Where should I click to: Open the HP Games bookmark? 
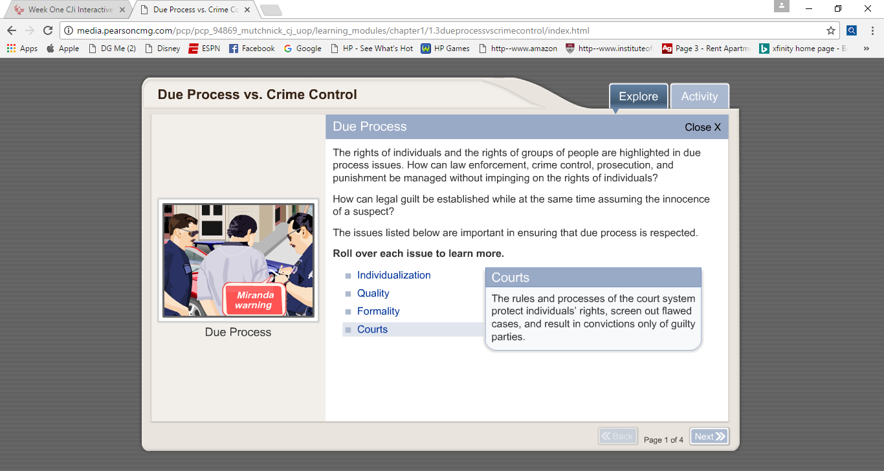(x=445, y=49)
